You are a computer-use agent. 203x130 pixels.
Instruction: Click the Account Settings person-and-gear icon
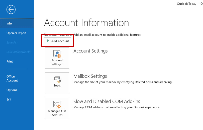57,54
